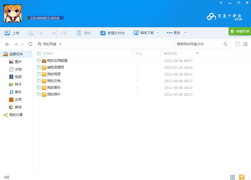Click the 分享 share icon
This screenshot has height=180, width=251.
55,33
